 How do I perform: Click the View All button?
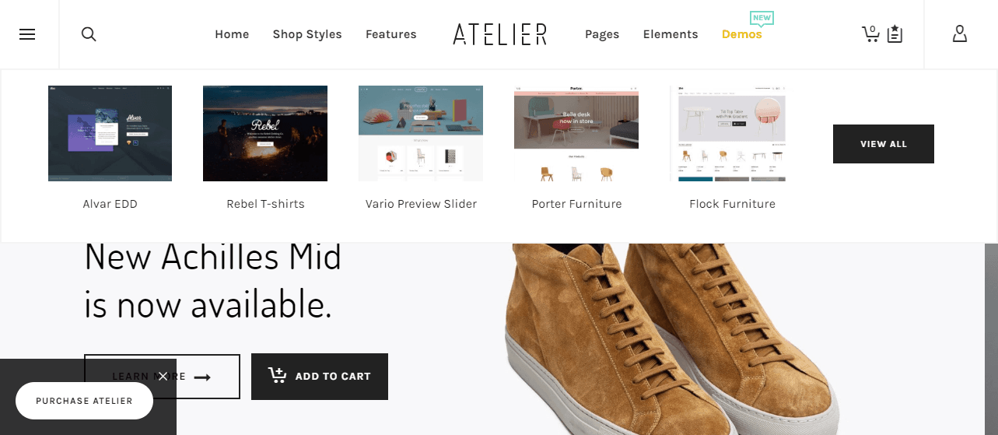(884, 144)
